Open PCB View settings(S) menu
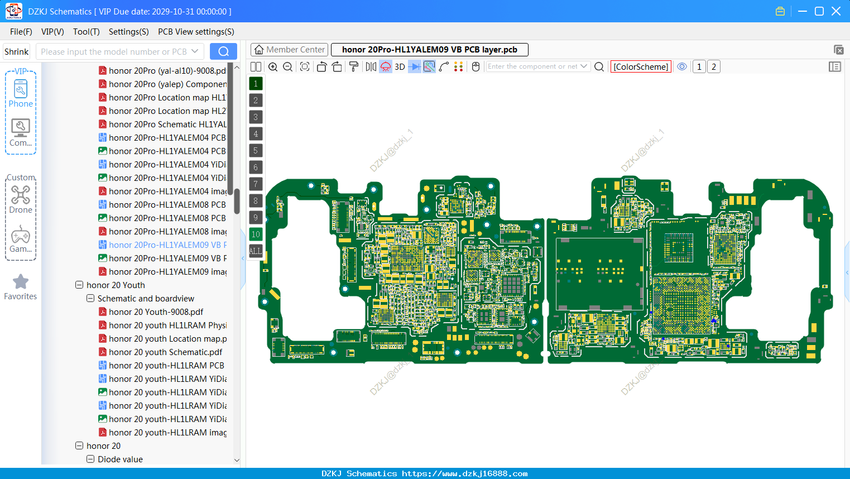The height and width of the screenshot is (479, 850). tap(196, 32)
